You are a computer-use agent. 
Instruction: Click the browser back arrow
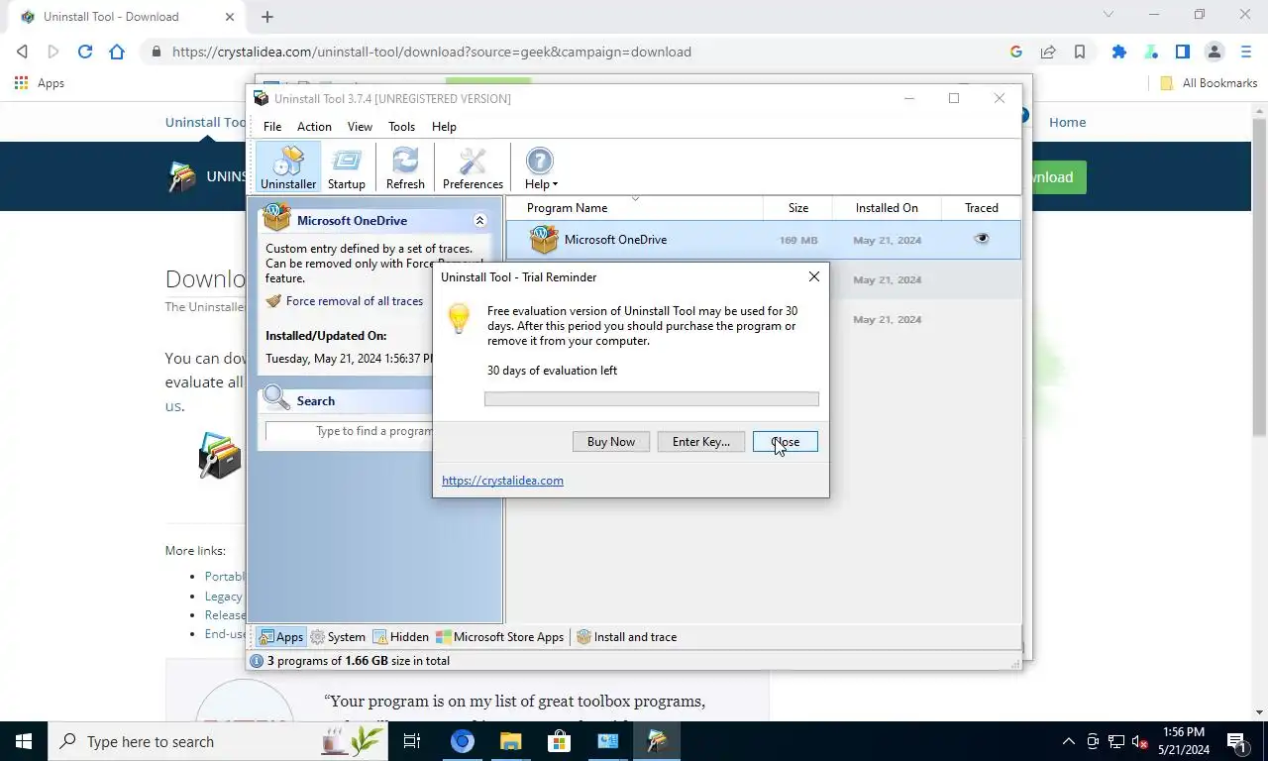(22, 52)
